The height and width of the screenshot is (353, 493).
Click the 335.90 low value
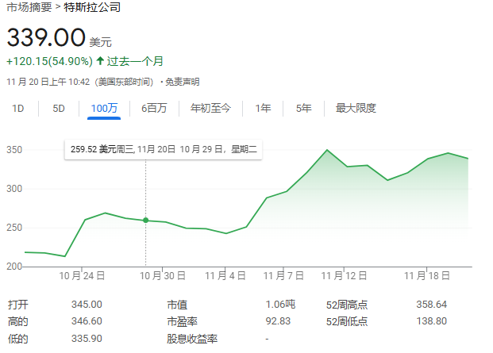87,339
